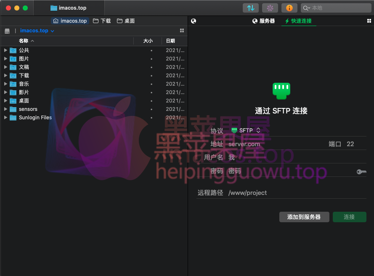This screenshot has width=374, height=276.
Task: Switch to the 服务器 tab
Action: (263, 21)
